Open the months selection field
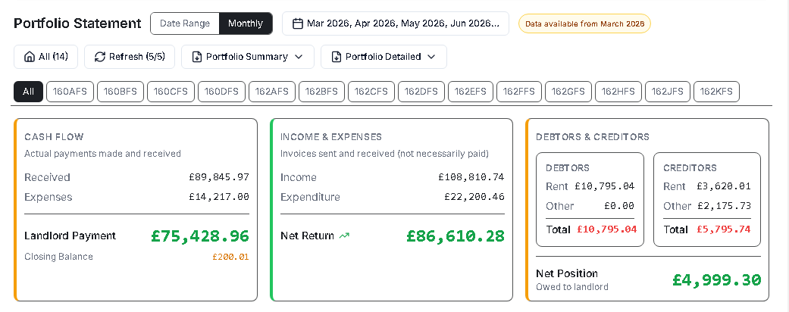789x312 pixels. 396,23
